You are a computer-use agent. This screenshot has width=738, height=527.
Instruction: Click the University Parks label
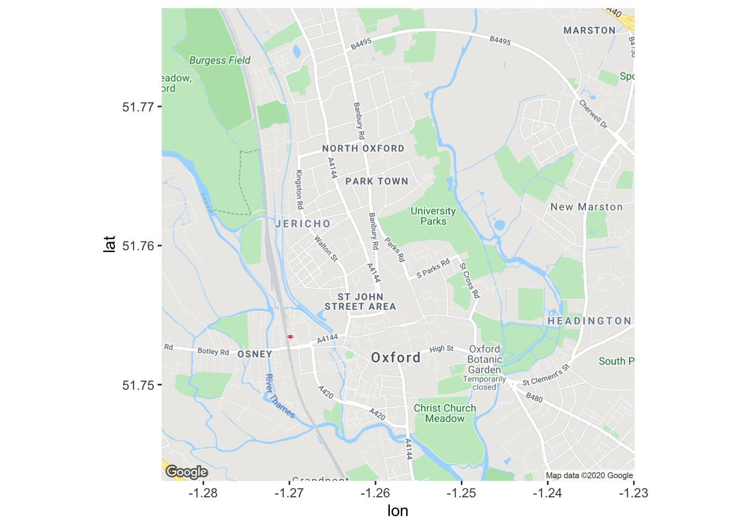pos(433,216)
